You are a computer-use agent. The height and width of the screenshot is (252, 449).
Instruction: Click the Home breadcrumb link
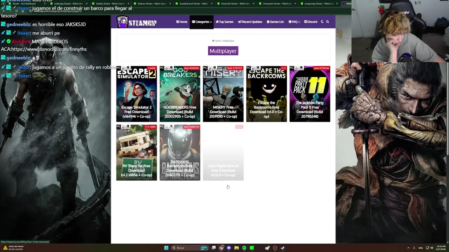(x=216, y=41)
